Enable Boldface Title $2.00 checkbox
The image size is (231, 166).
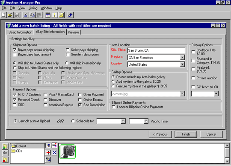click(193, 52)
